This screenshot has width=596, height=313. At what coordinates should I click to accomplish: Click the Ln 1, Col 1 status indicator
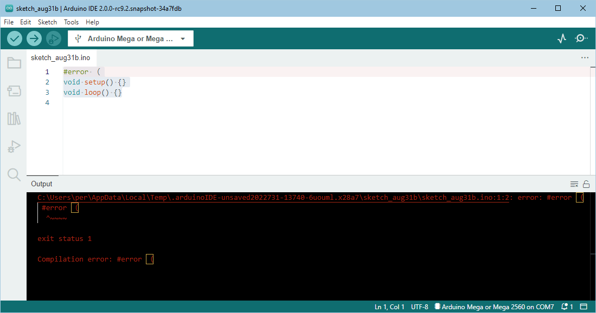tap(389, 307)
